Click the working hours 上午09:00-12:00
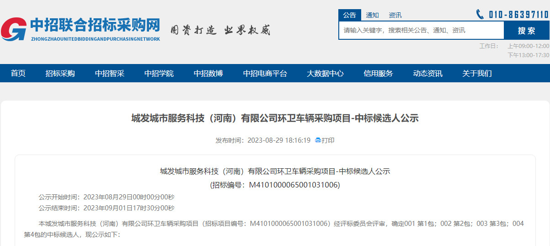 pos(529,46)
